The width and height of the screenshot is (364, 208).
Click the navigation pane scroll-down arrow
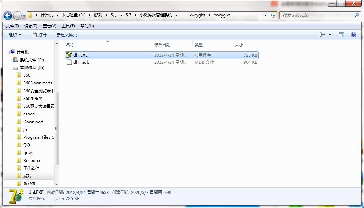[x=57, y=184]
